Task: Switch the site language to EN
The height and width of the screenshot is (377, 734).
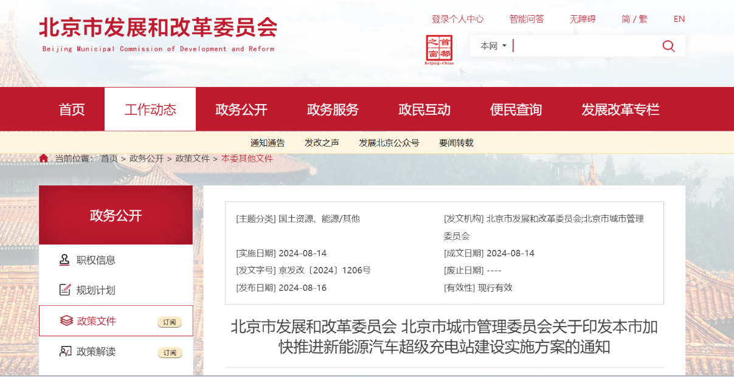Action: point(679,19)
